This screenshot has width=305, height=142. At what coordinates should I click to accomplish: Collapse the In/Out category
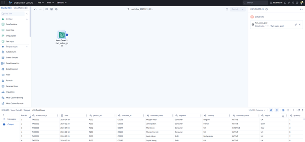click(x=27, y=19)
